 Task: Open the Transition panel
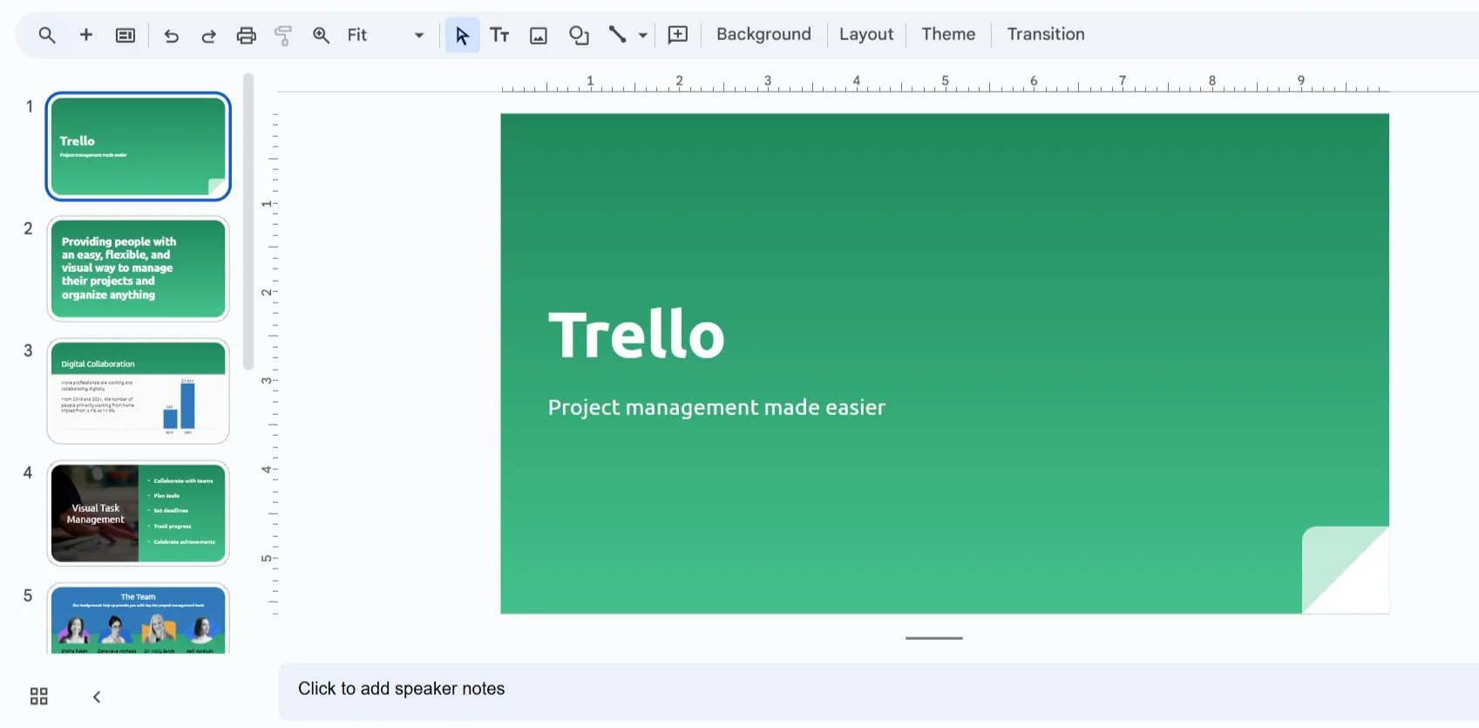point(1046,34)
